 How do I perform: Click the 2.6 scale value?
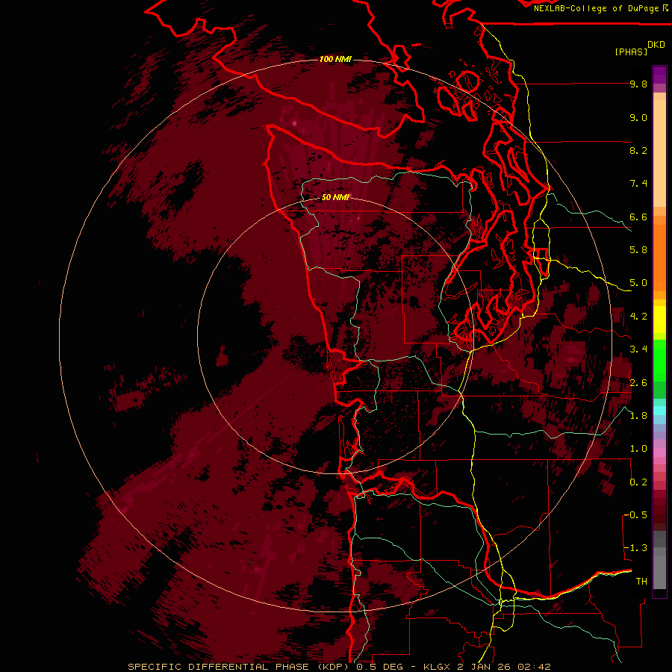[x=638, y=383]
